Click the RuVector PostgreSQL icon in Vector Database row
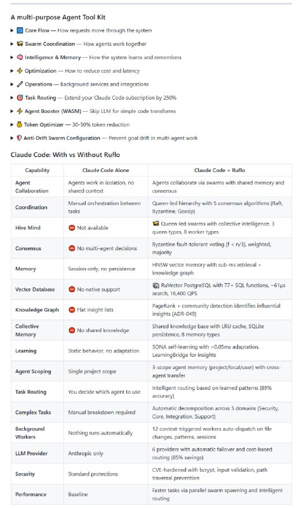 [x=156, y=285]
